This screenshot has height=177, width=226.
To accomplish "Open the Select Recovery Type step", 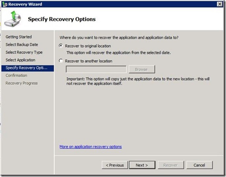I will point(24,52).
